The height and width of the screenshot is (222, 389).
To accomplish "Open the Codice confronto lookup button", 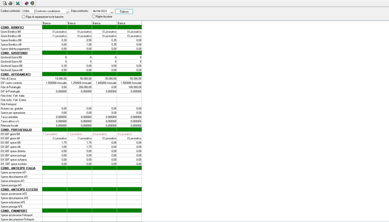I will pyautogui.click(x=67, y=12).
